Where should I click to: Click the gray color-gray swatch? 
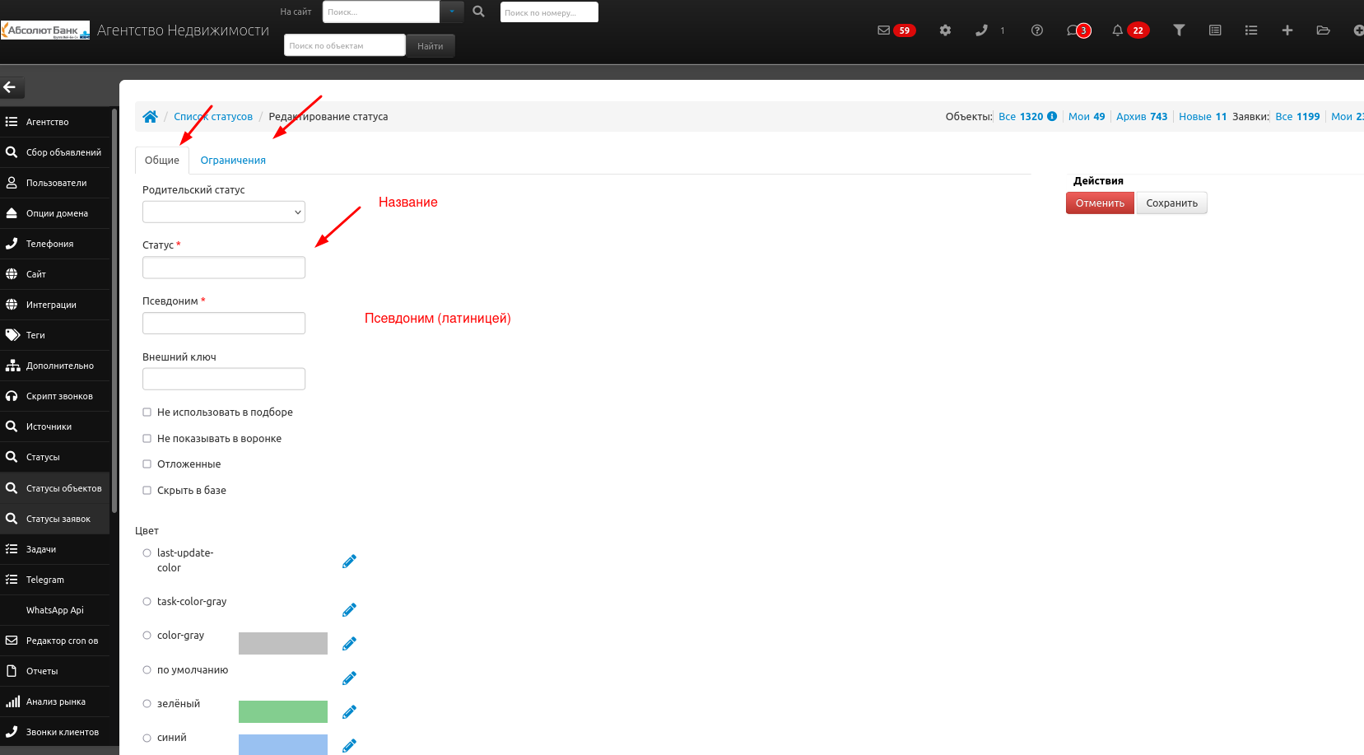(x=283, y=644)
